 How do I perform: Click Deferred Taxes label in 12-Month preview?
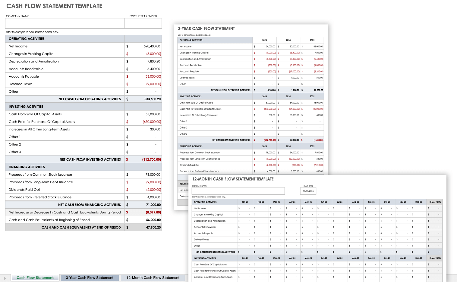pyautogui.click(x=201, y=239)
